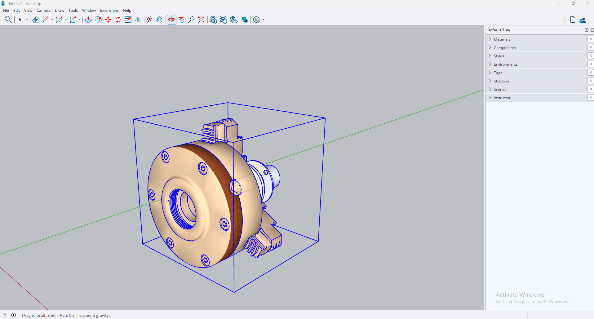Screen dimensions: 594x319
Task: Select the Zoom tool
Action: [192, 20]
